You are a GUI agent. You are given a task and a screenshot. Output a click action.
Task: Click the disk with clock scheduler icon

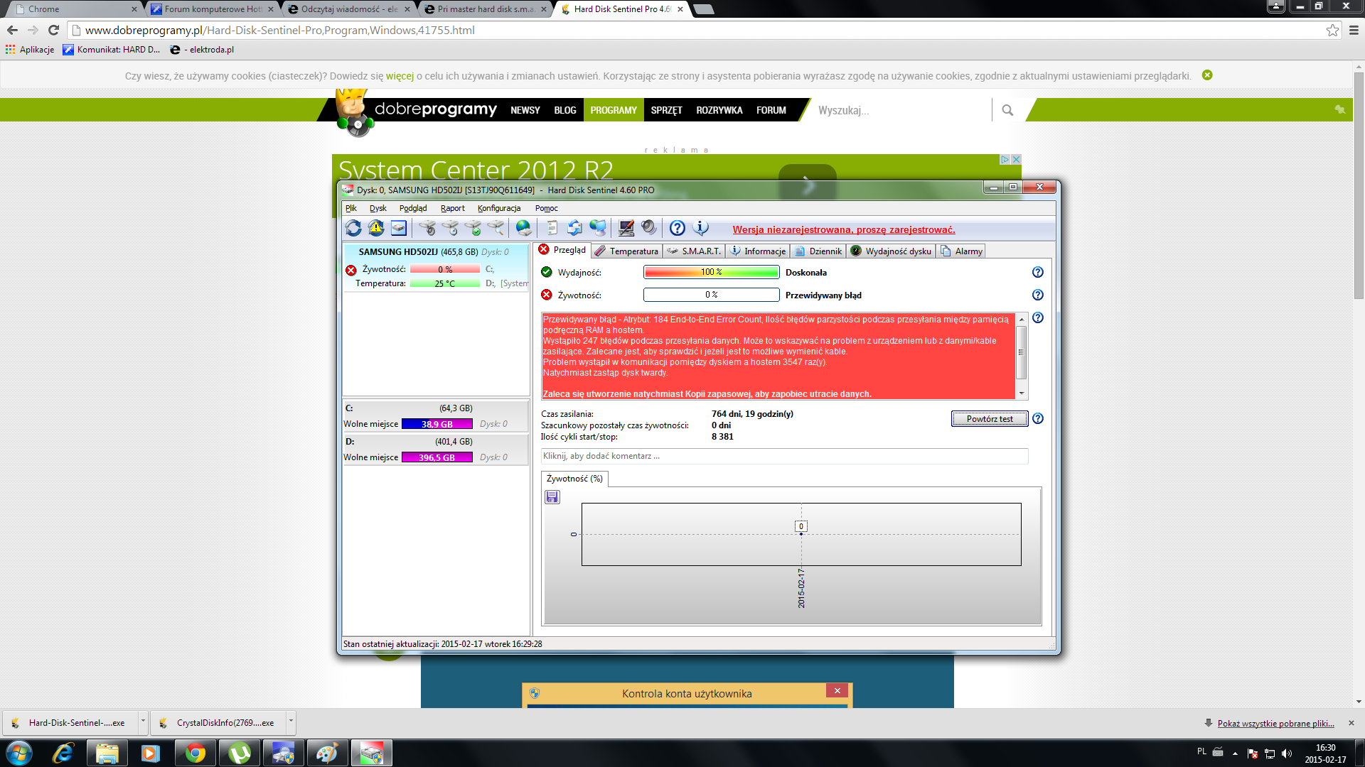pos(449,228)
